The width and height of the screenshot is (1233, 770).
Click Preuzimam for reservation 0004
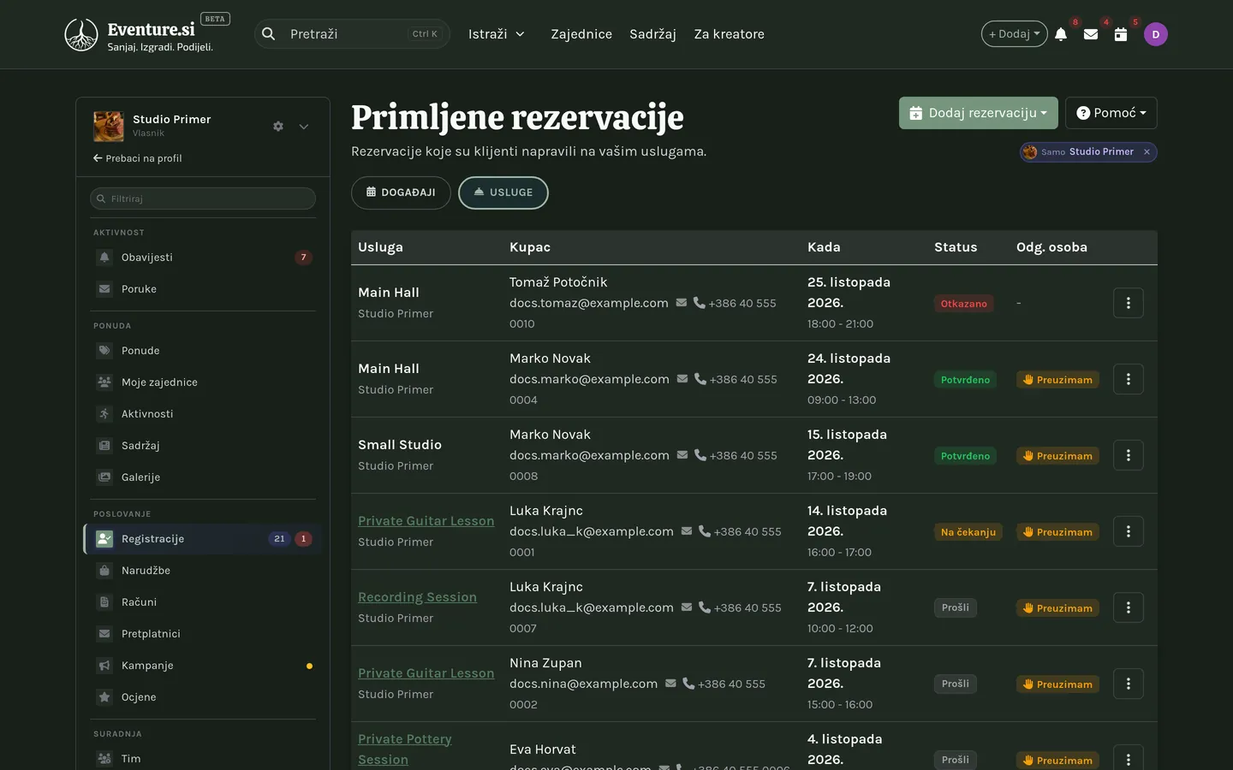(1057, 379)
